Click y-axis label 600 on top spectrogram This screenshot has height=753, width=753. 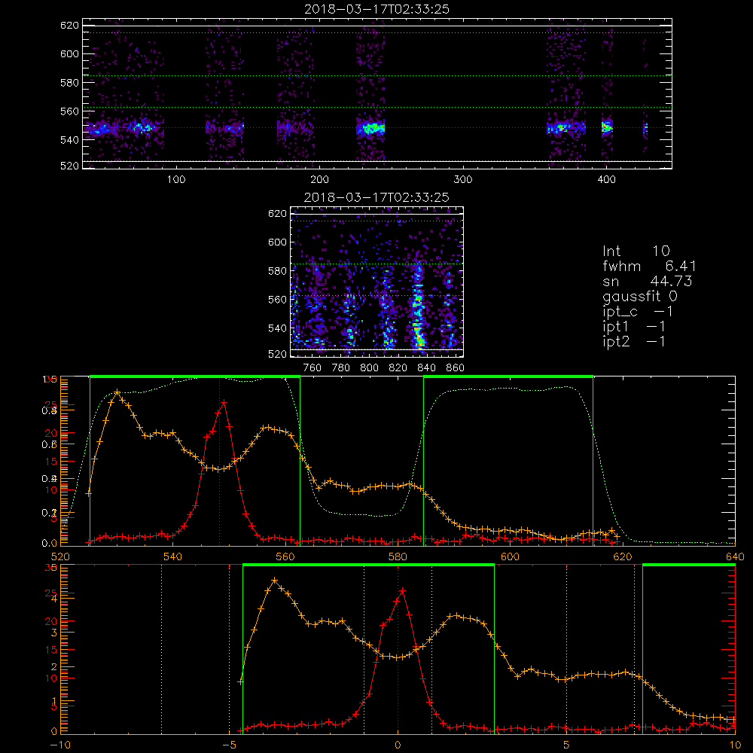tap(69, 53)
